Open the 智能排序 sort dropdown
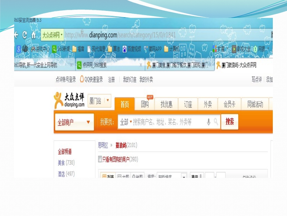Viewport: 287px width, 216px height. point(172,176)
